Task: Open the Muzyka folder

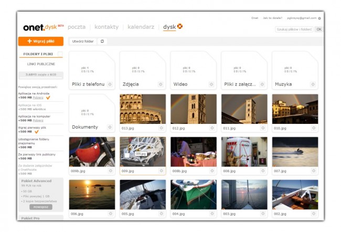Action: [295, 70]
